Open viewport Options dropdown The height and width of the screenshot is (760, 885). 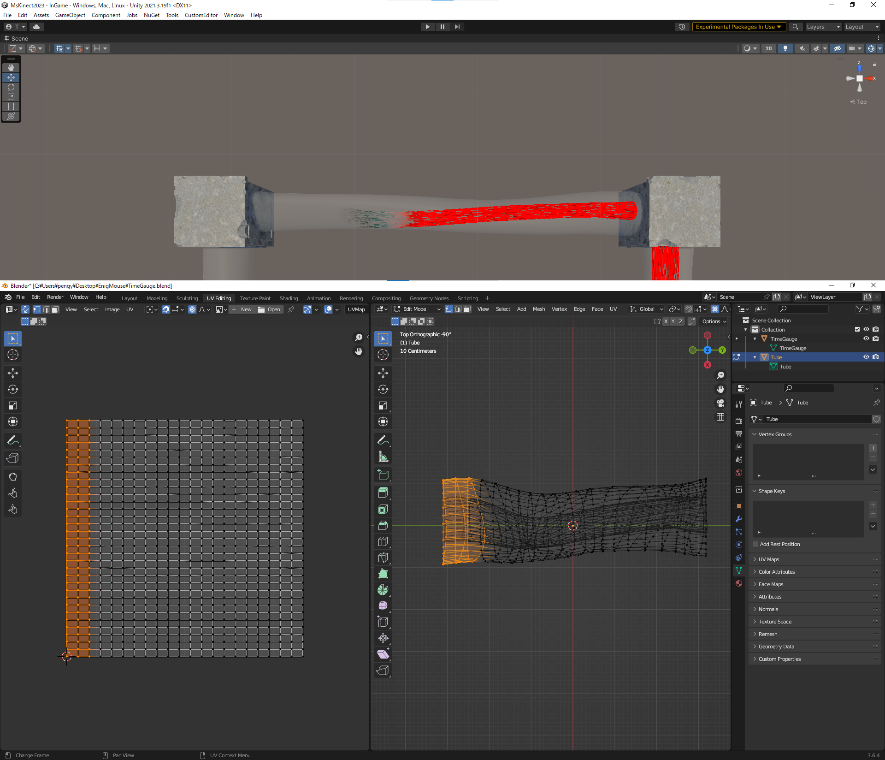click(714, 321)
